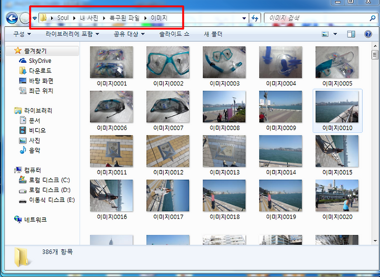Select thumbnail 이미지0012

pos(168,151)
